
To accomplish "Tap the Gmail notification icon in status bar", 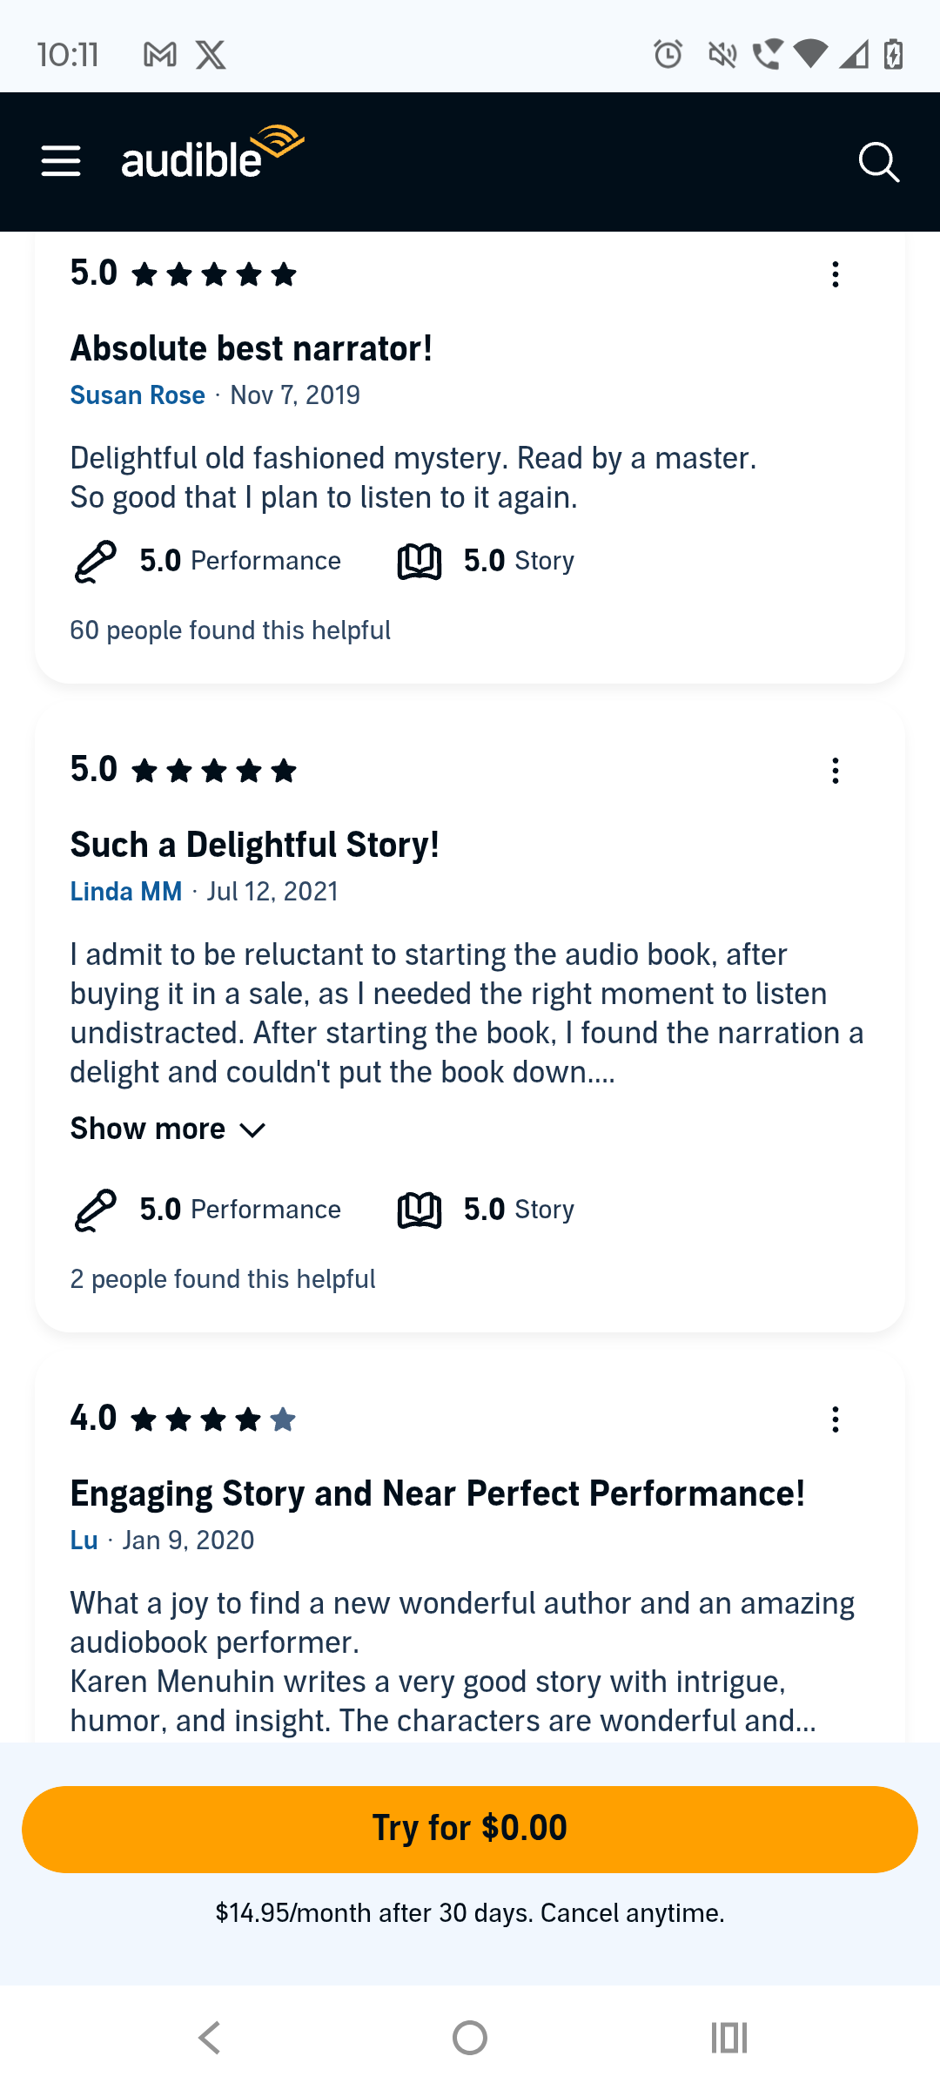I will (x=160, y=55).
